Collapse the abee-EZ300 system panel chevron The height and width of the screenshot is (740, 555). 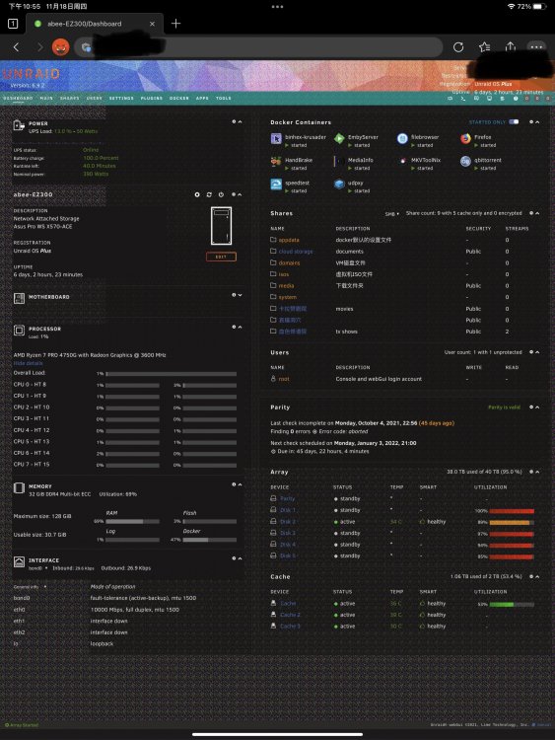click(x=240, y=194)
